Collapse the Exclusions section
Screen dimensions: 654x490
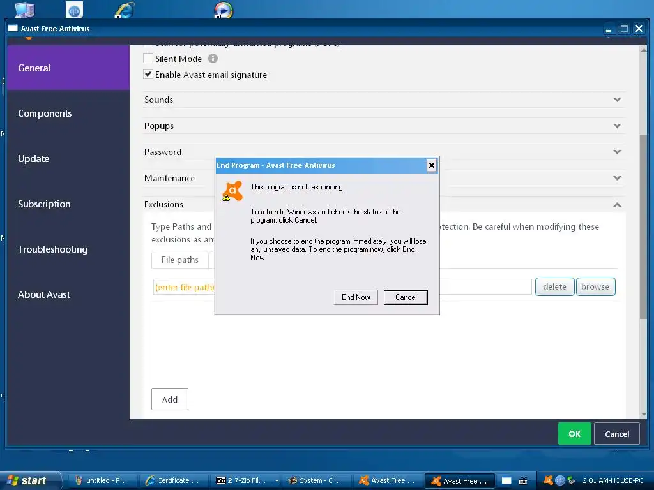(618, 204)
